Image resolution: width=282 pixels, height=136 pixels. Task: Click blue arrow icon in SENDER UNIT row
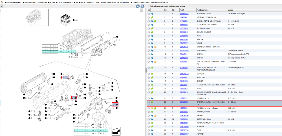pyautogui.click(x=152, y=51)
